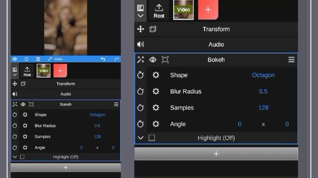Open Bokeh options menu in left panel
Image resolution: width=318 pixels, height=178 pixels.
click(116, 104)
